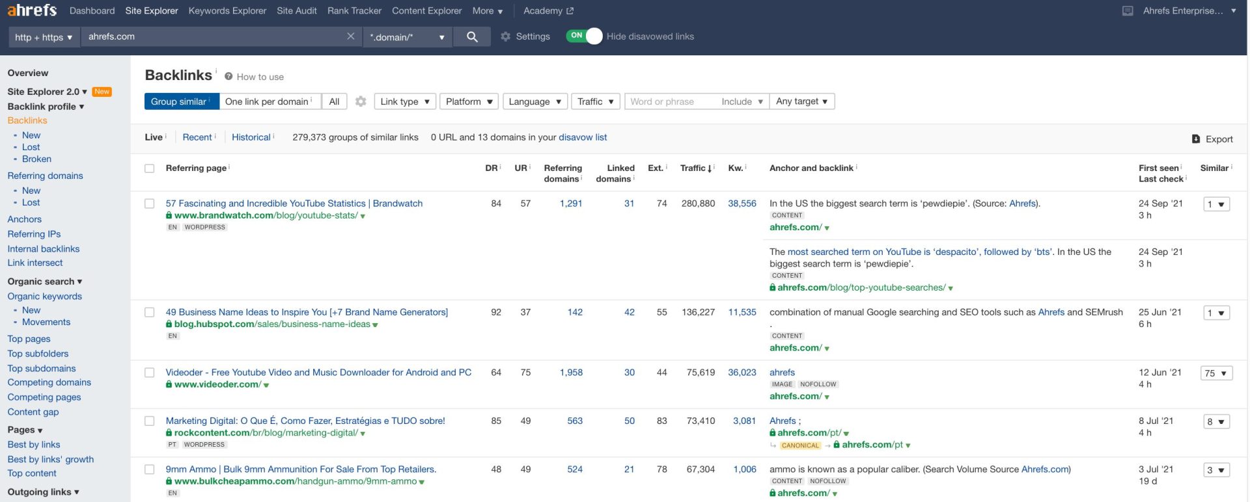The height and width of the screenshot is (502, 1250).
Task: Open 1,291 referring domains value
Action: 571,204
